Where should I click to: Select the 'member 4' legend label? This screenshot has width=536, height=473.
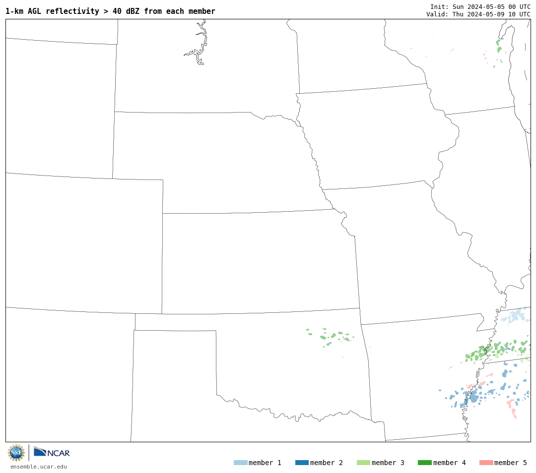[450, 463]
